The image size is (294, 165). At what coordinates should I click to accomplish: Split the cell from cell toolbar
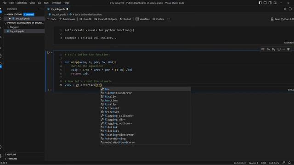[x=279, y=49]
